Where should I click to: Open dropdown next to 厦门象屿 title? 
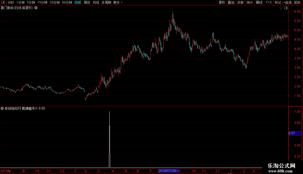click(x=36, y=8)
